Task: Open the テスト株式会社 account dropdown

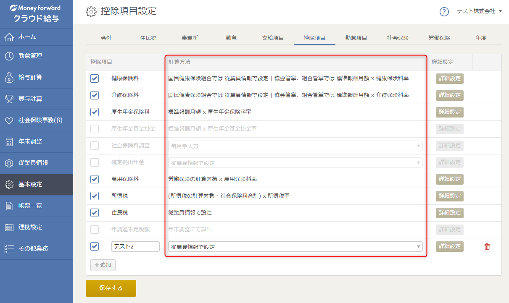Action: (480, 11)
